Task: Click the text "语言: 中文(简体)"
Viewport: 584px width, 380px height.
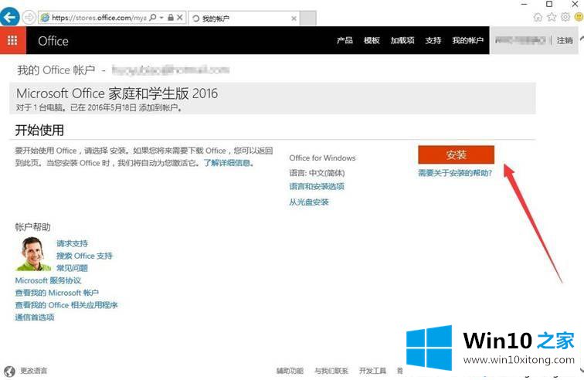Action: coord(317,173)
